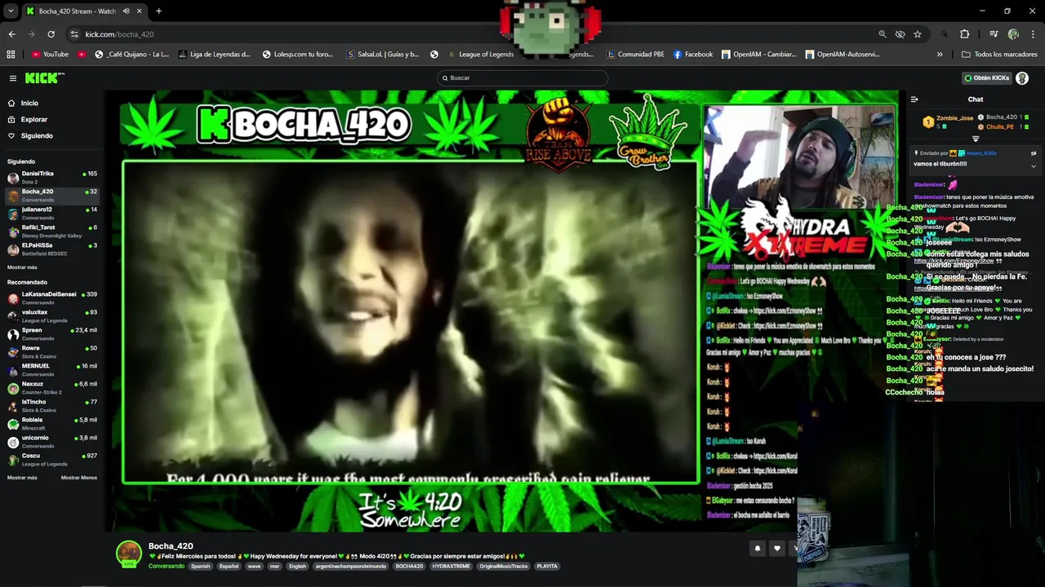Select Bocha_420 in followed channels
The width and height of the screenshot is (1045, 587).
click(x=52, y=195)
